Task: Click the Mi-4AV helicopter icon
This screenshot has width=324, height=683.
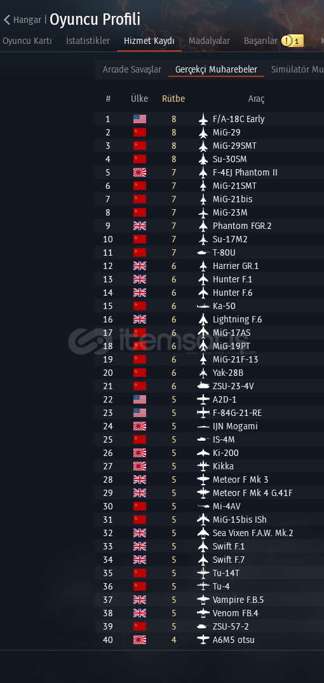Action: 203,506
